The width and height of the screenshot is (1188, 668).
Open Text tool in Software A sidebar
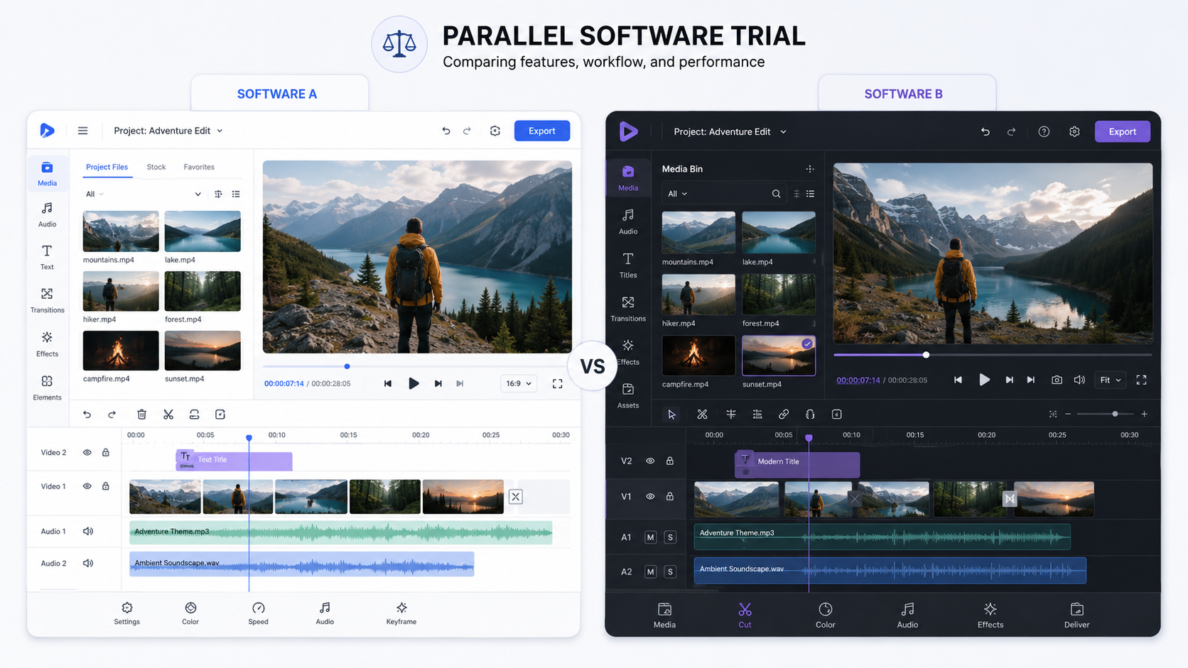(47, 257)
